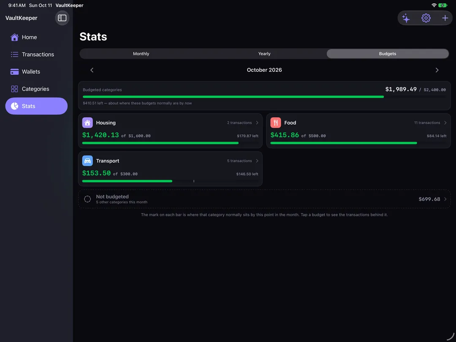Switch to the Monthly tab
456x342 pixels.
tap(141, 54)
